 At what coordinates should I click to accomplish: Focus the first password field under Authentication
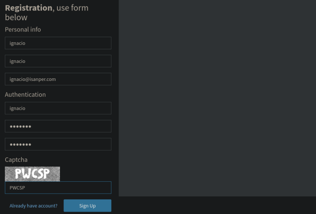point(58,126)
